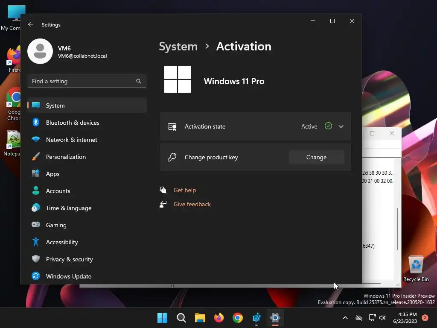437x328 pixels.
Task: Click the System breadcrumb link
Action: click(x=178, y=46)
